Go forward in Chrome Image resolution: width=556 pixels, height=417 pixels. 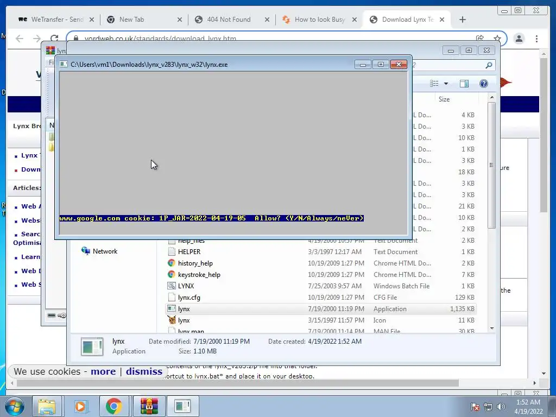point(37,39)
